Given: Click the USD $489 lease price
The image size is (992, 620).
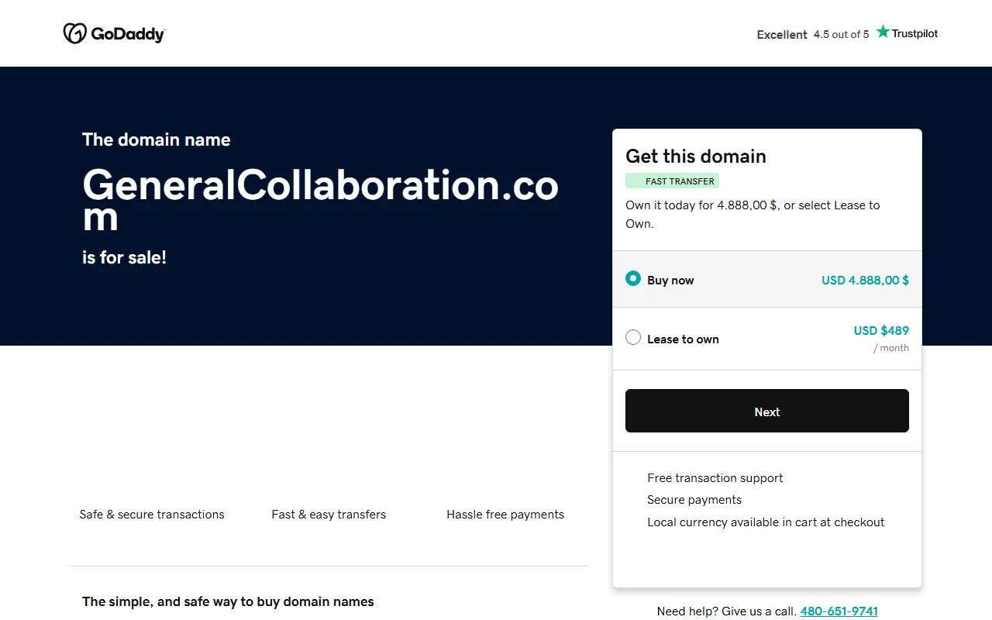Looking at the screenshot, I should click(x=881, y=330).
